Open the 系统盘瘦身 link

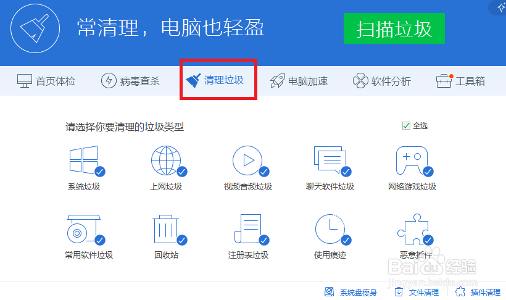359,293
